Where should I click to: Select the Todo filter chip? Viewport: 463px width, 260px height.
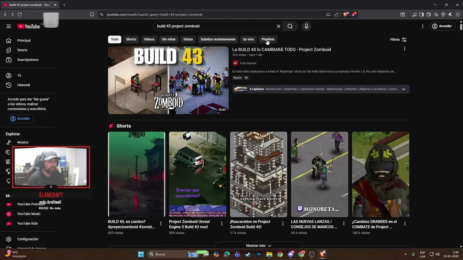pos(115,39)
